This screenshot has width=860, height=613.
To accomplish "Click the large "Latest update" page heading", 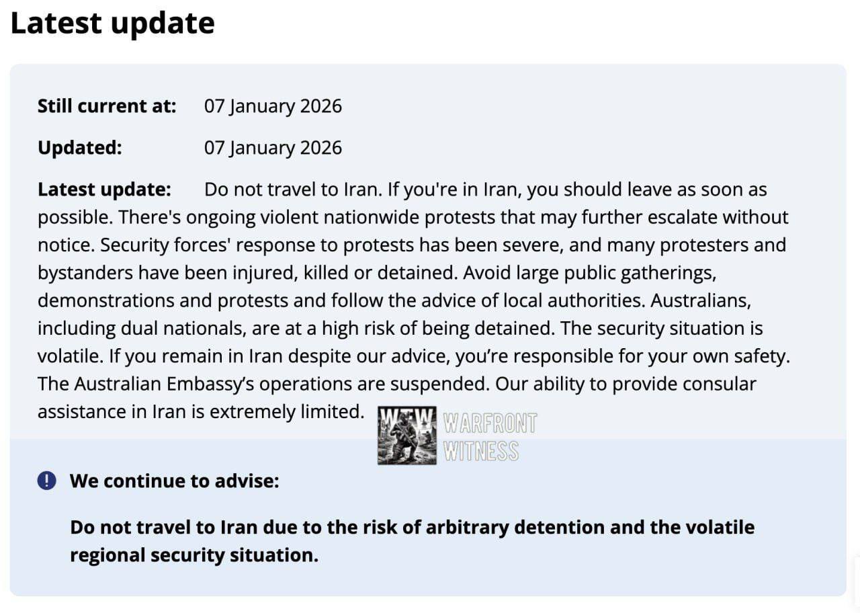I will tap(112, 24).
